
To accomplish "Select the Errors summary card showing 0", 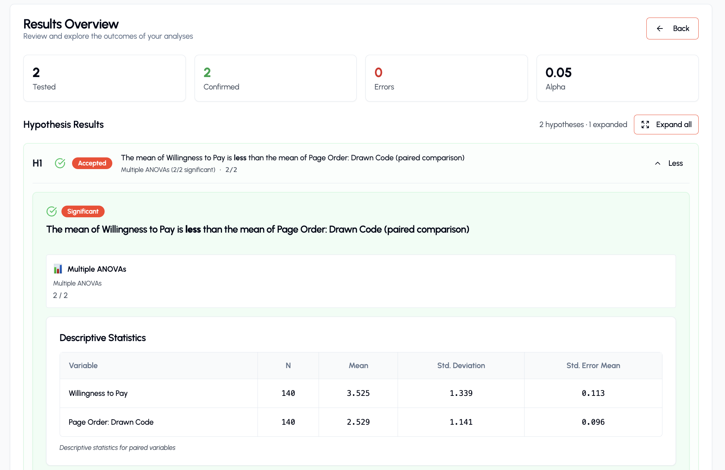I will click(446, 78).
